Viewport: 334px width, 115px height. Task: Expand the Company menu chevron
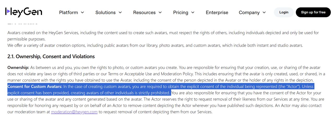coord(264,12)
